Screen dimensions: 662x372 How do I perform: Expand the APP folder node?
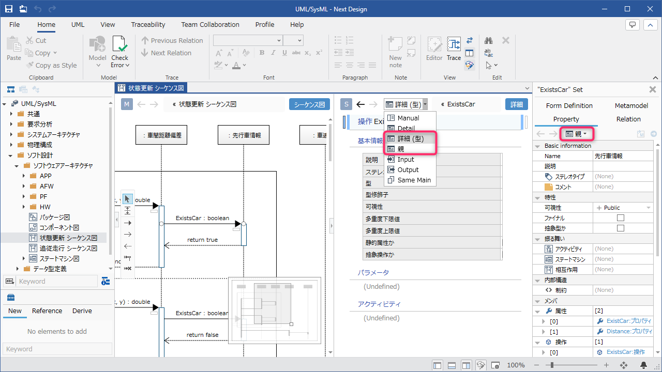pos(24,176)
